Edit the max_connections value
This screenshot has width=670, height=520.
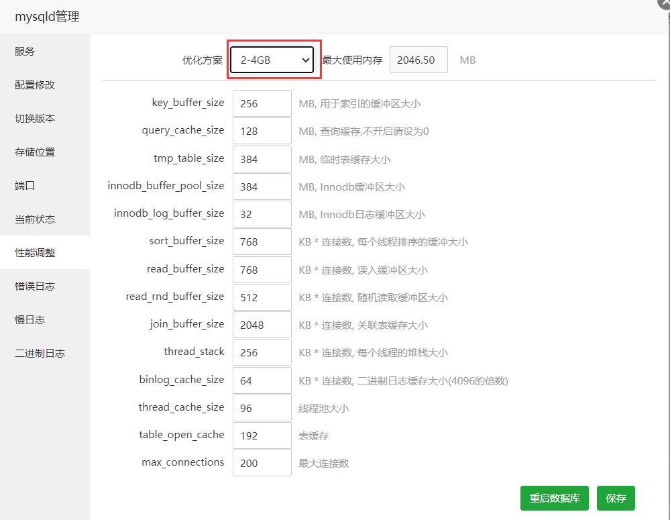[262, 462]
